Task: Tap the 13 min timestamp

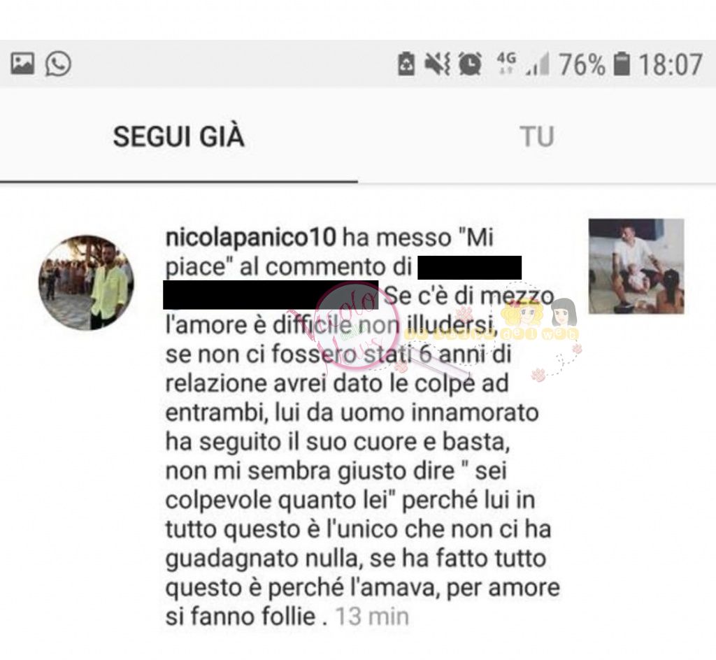Action: pyautogui.click(x=372, y=617)
